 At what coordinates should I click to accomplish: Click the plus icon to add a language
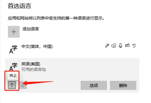[14, 32]
